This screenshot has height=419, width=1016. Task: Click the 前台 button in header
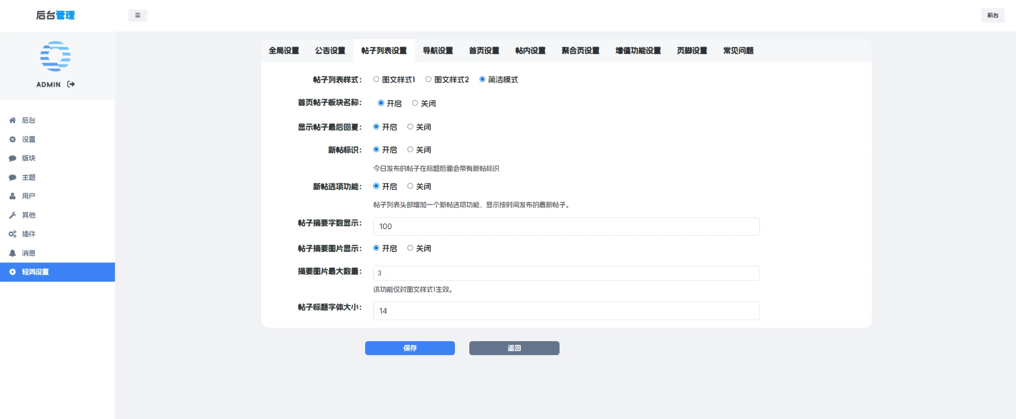click(x=993, y=15)
